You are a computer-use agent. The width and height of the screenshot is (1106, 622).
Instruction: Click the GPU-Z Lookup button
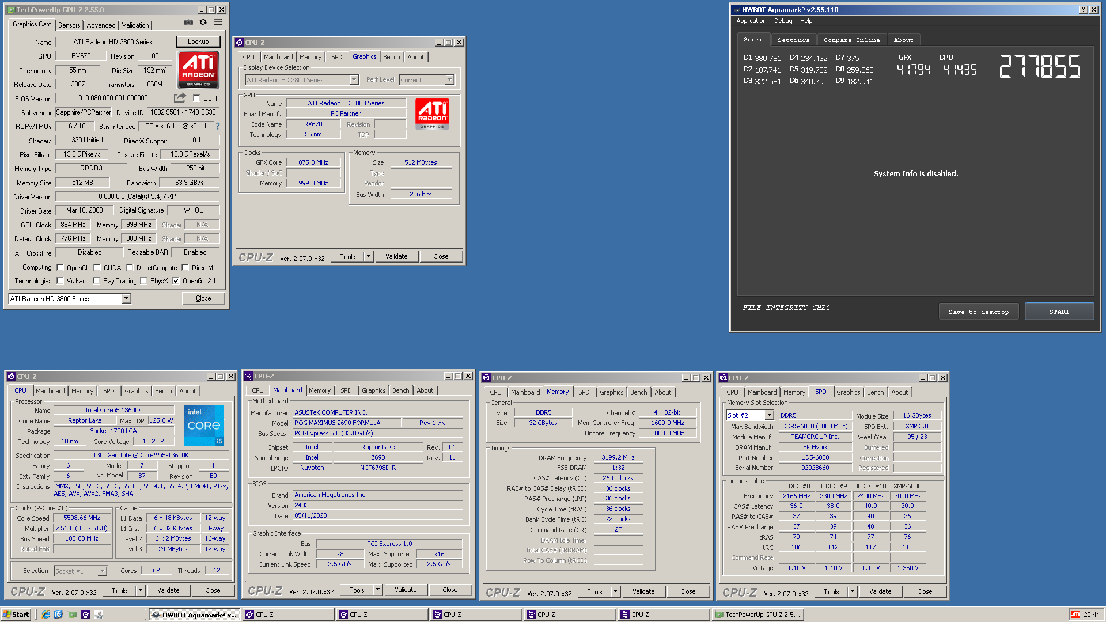point(198,41)
